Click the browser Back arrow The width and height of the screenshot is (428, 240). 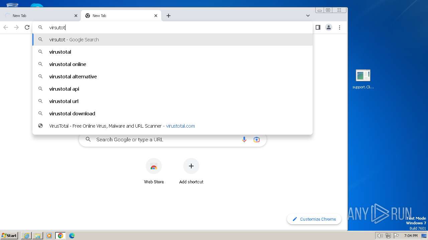[6, 27]
